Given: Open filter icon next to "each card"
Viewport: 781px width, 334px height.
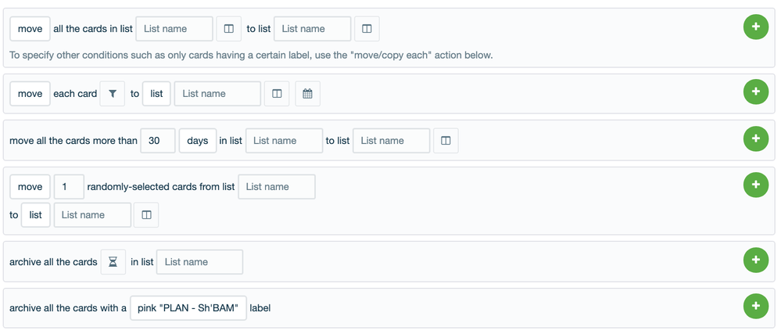Looking at the screenshot, I should coord(113,94).
